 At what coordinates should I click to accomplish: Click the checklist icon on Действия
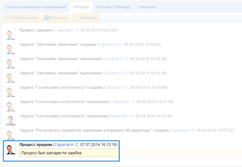point(76,18)
